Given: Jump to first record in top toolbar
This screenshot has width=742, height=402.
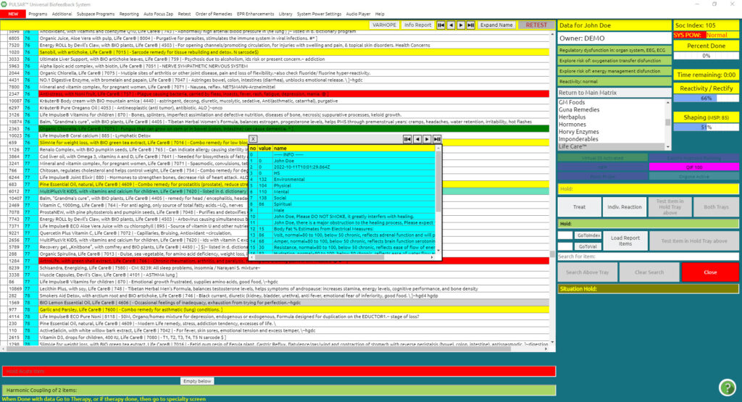Looking at the screenshot, I should click(x=441, y=25).
